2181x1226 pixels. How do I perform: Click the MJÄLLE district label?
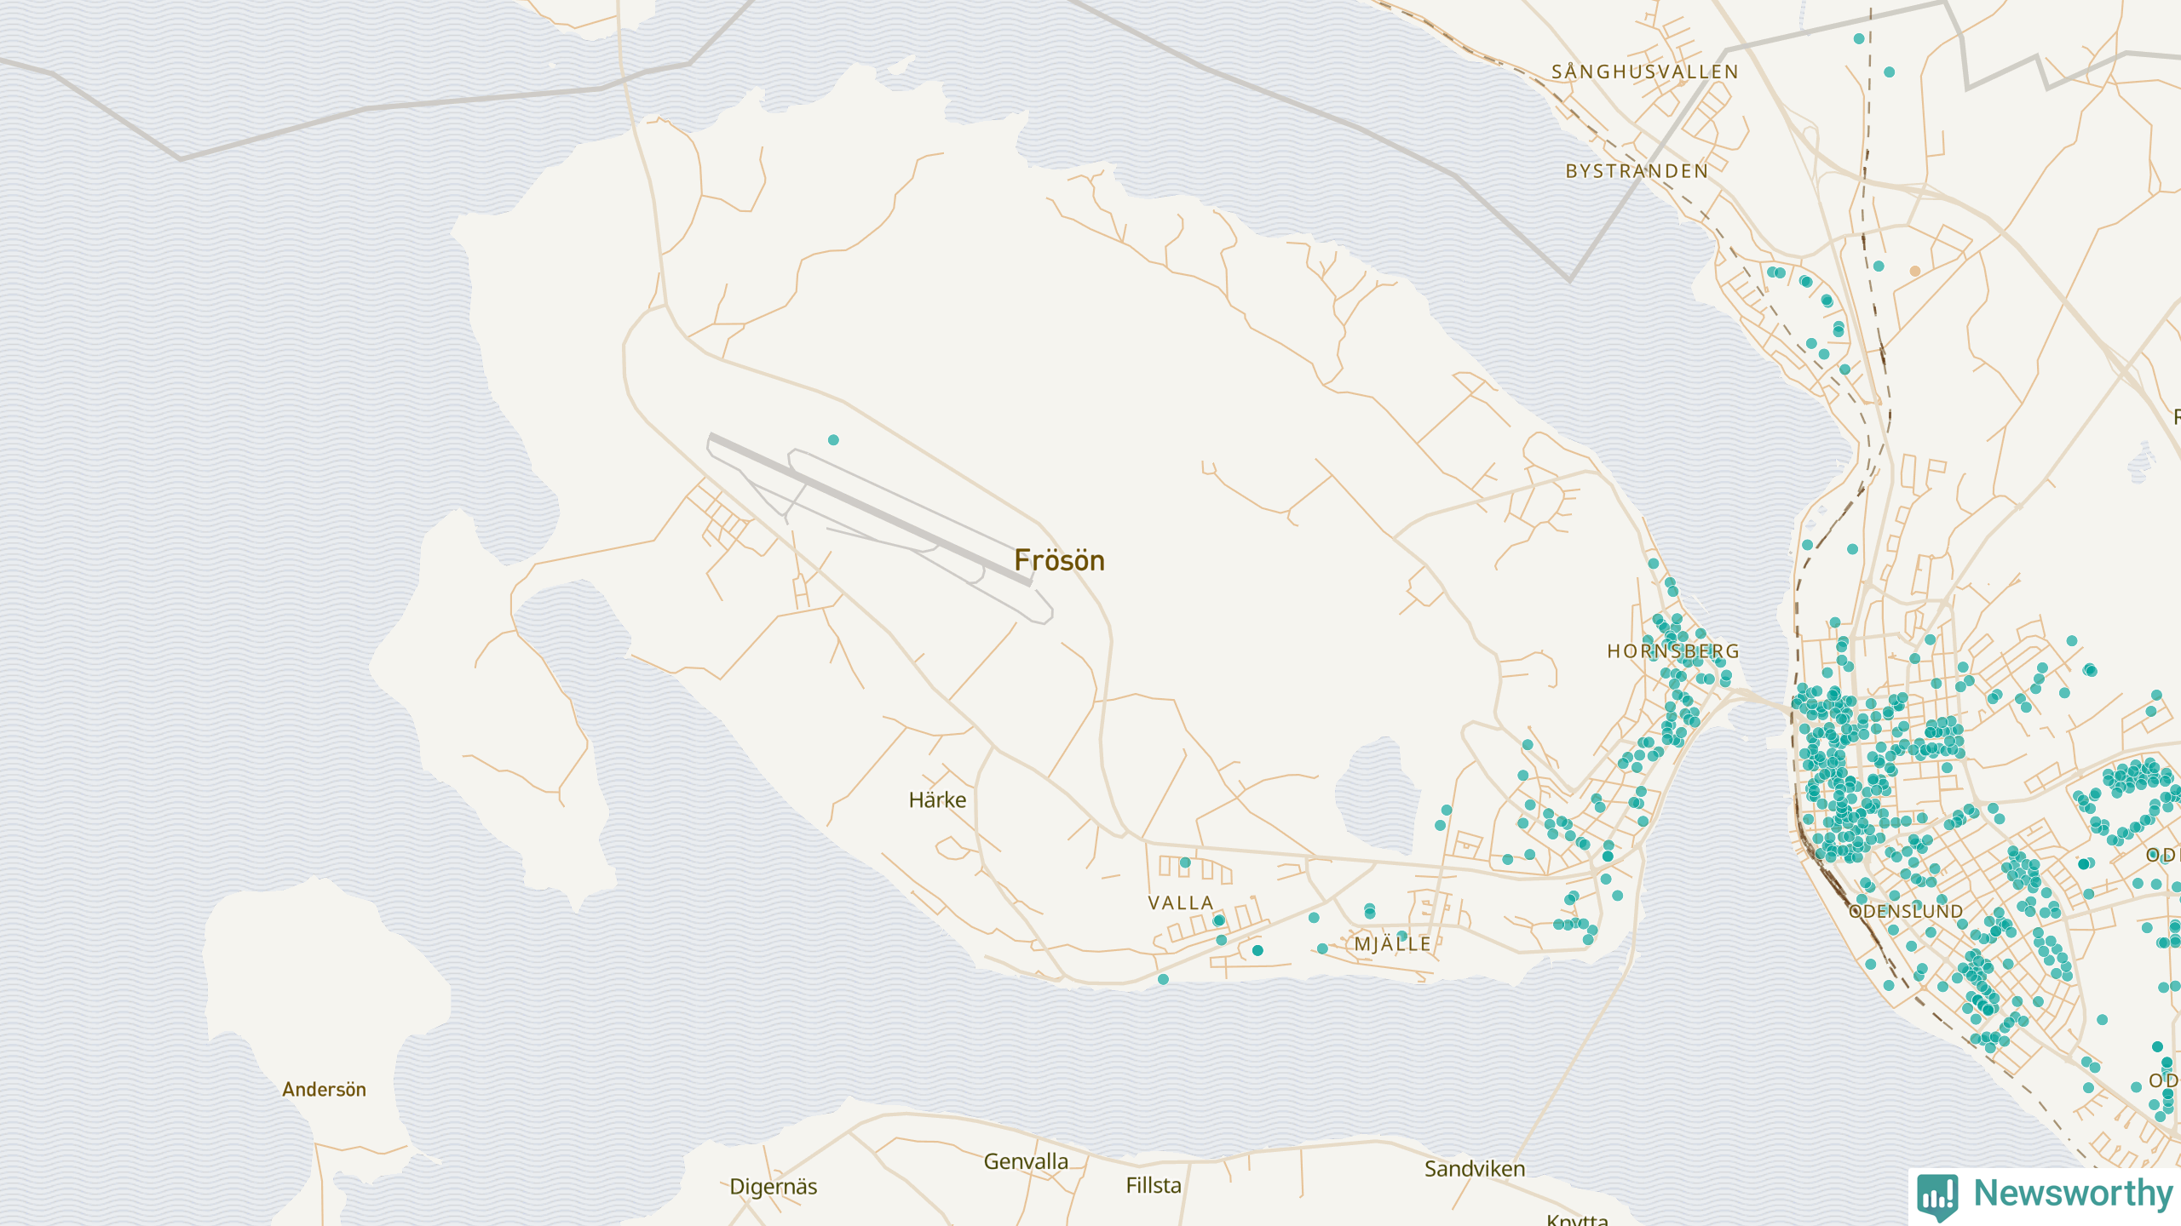[1392, 944]
